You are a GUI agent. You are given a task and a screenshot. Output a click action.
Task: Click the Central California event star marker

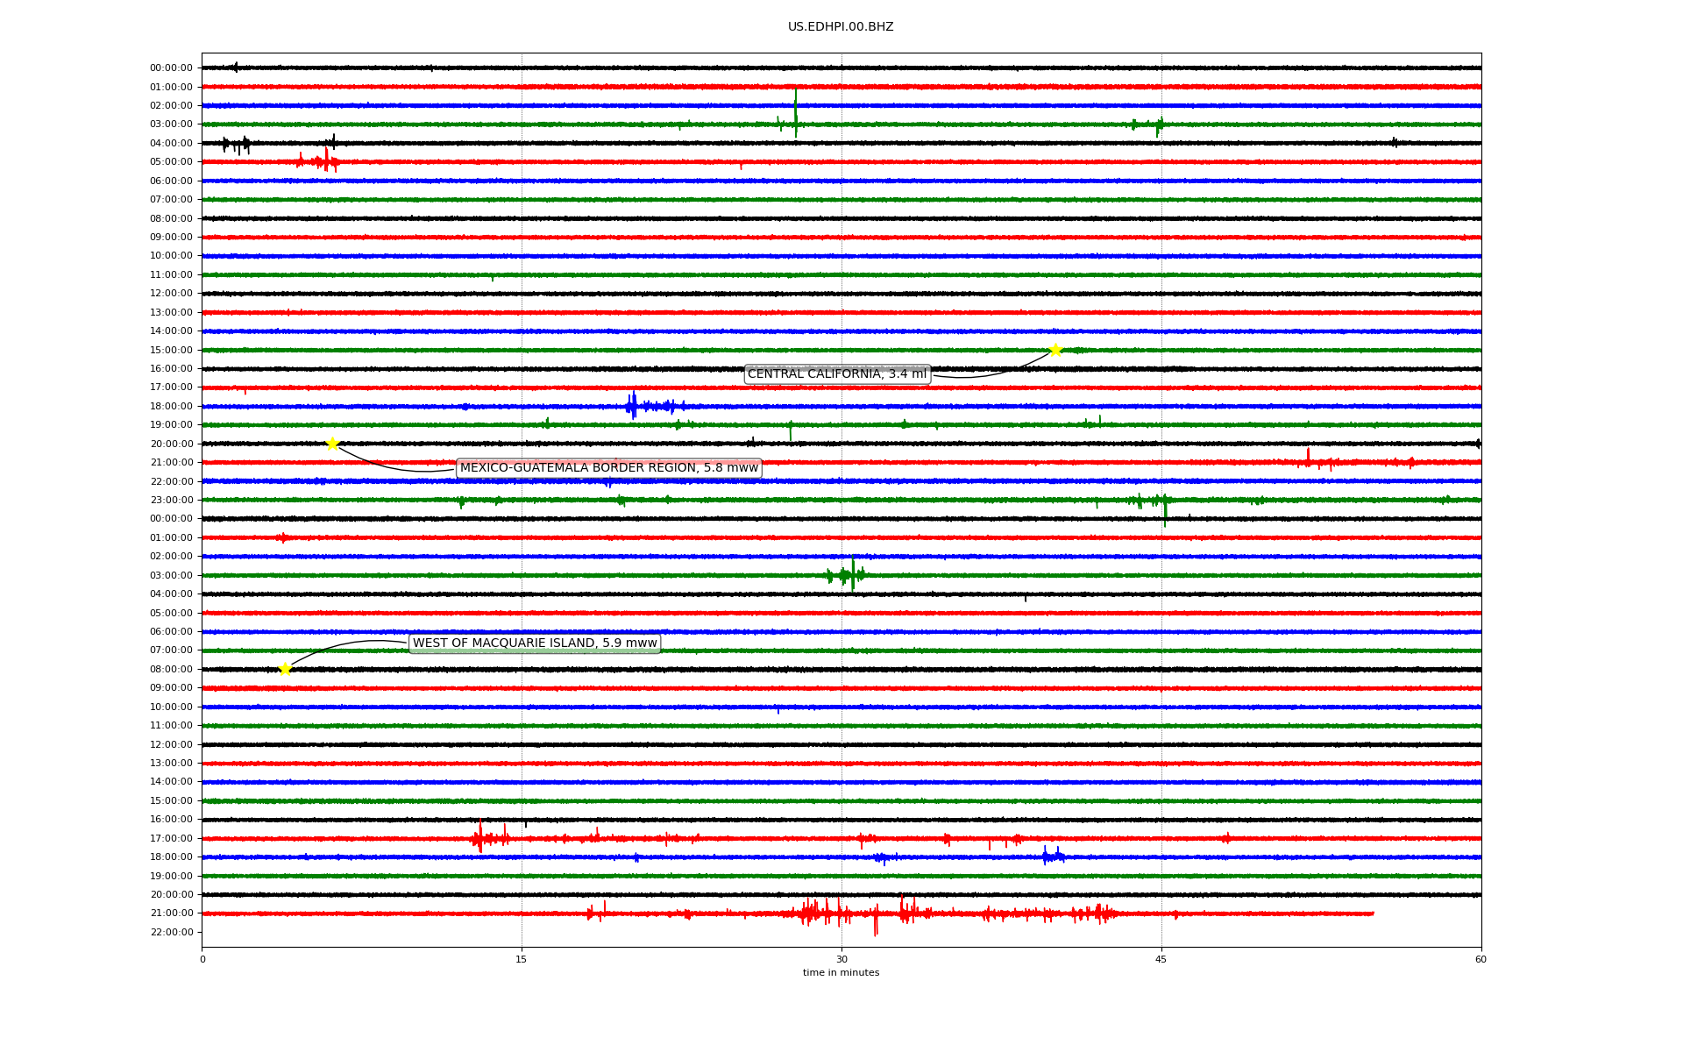[1055, 351]
